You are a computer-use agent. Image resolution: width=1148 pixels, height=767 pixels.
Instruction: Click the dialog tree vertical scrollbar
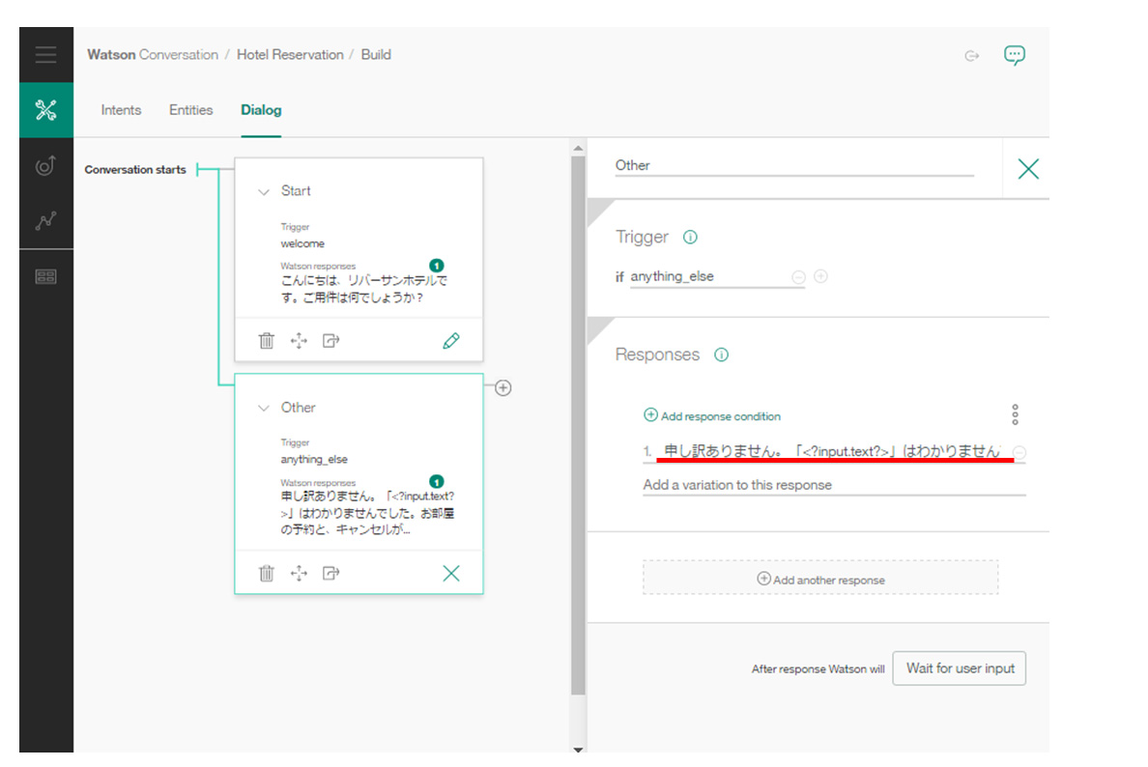click(x=579, y=424)
